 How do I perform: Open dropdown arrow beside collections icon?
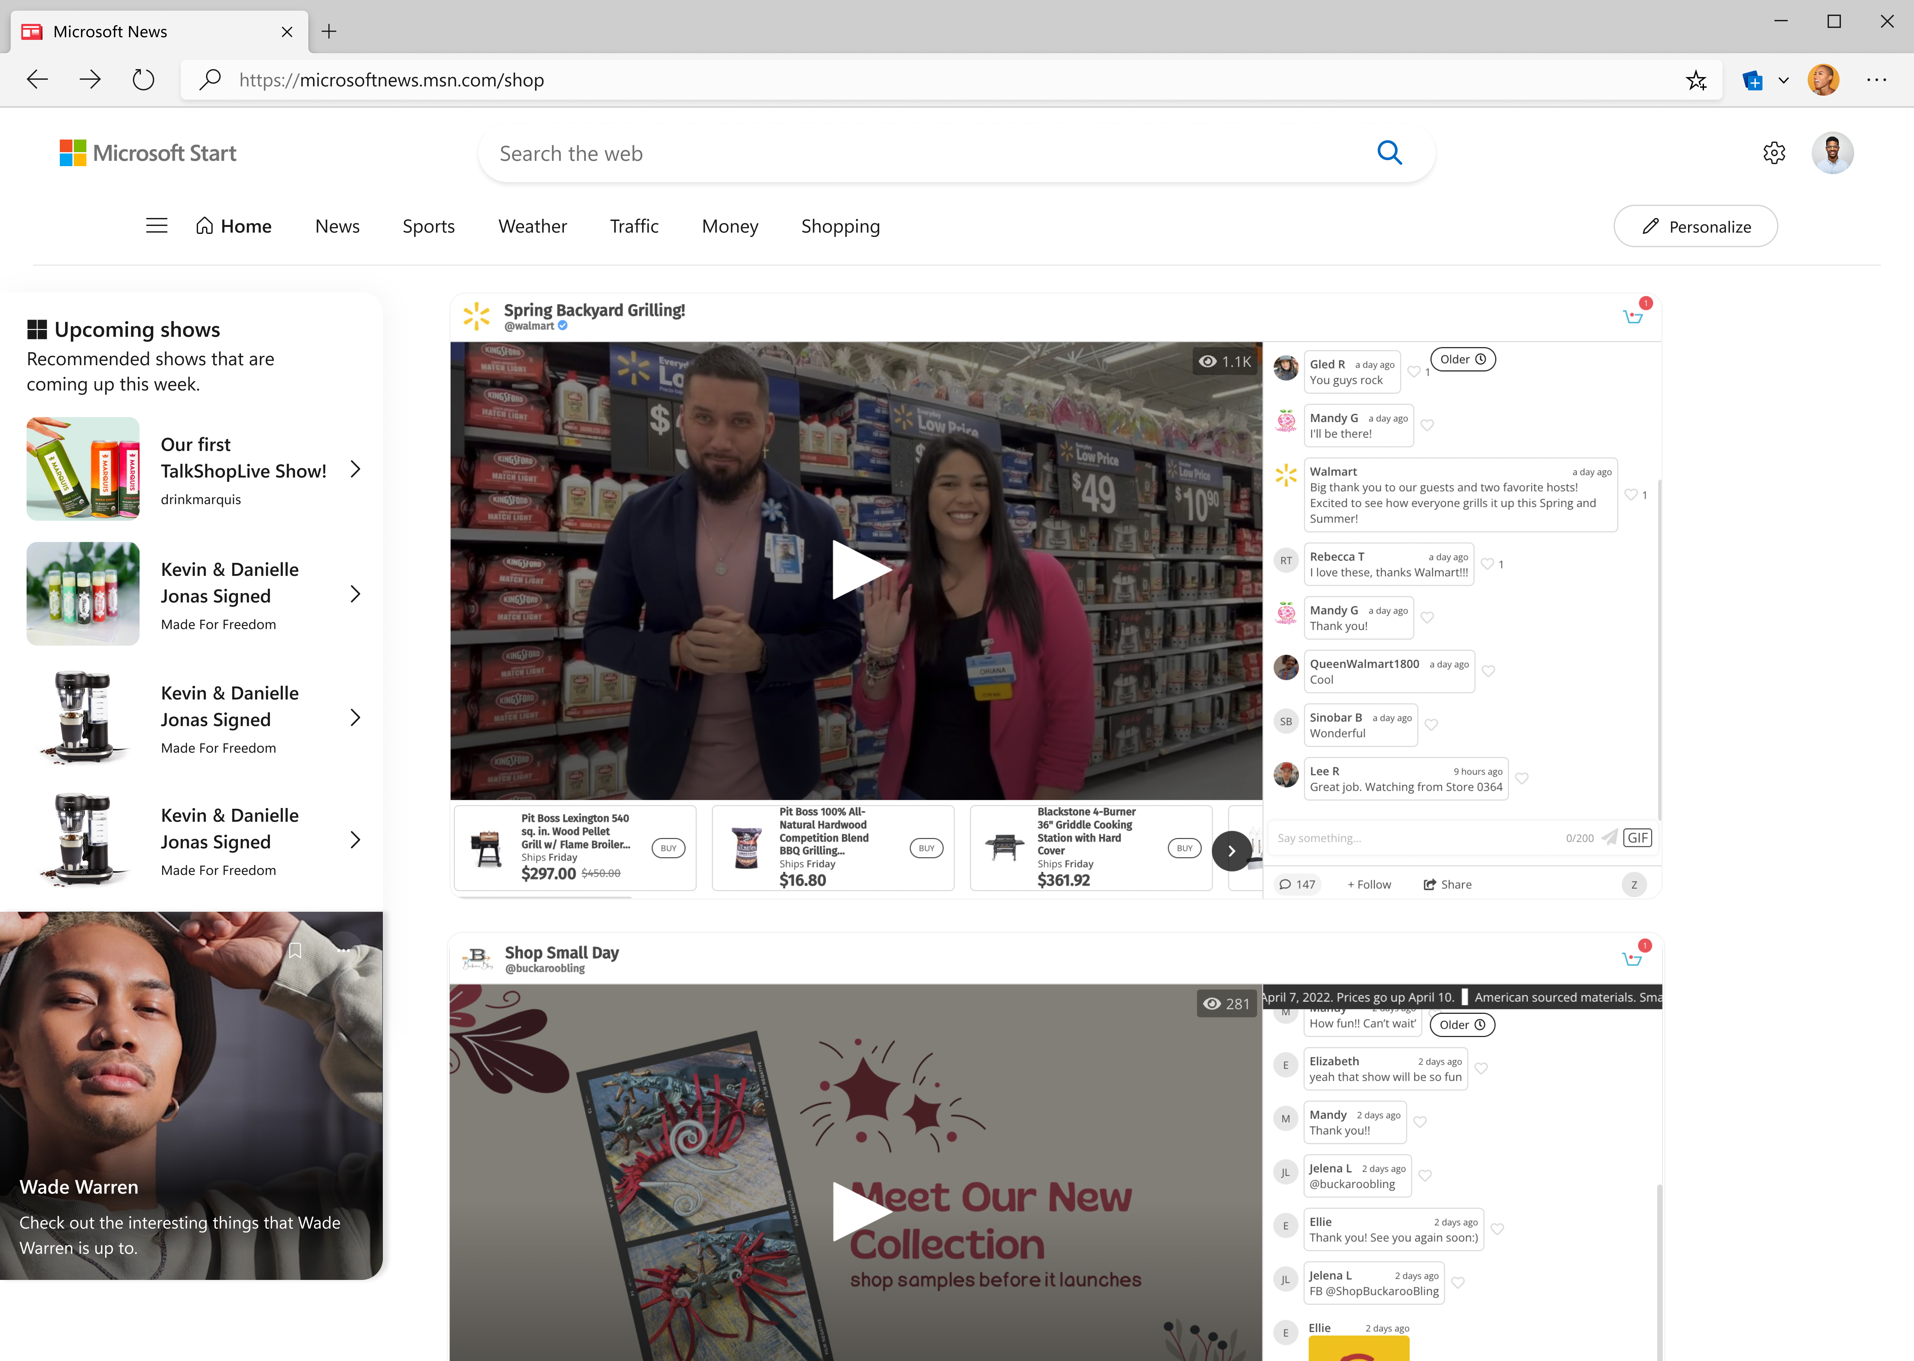click(1783, 80)
